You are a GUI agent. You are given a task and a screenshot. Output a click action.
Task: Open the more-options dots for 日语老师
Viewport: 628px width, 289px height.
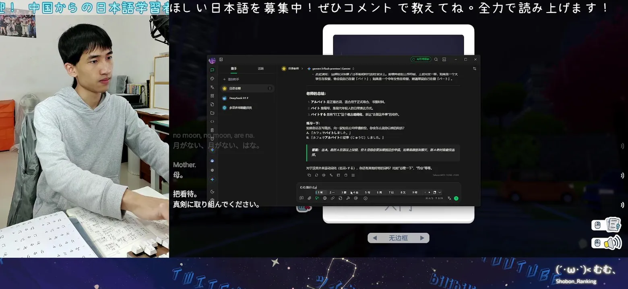(x=270, y=88)
